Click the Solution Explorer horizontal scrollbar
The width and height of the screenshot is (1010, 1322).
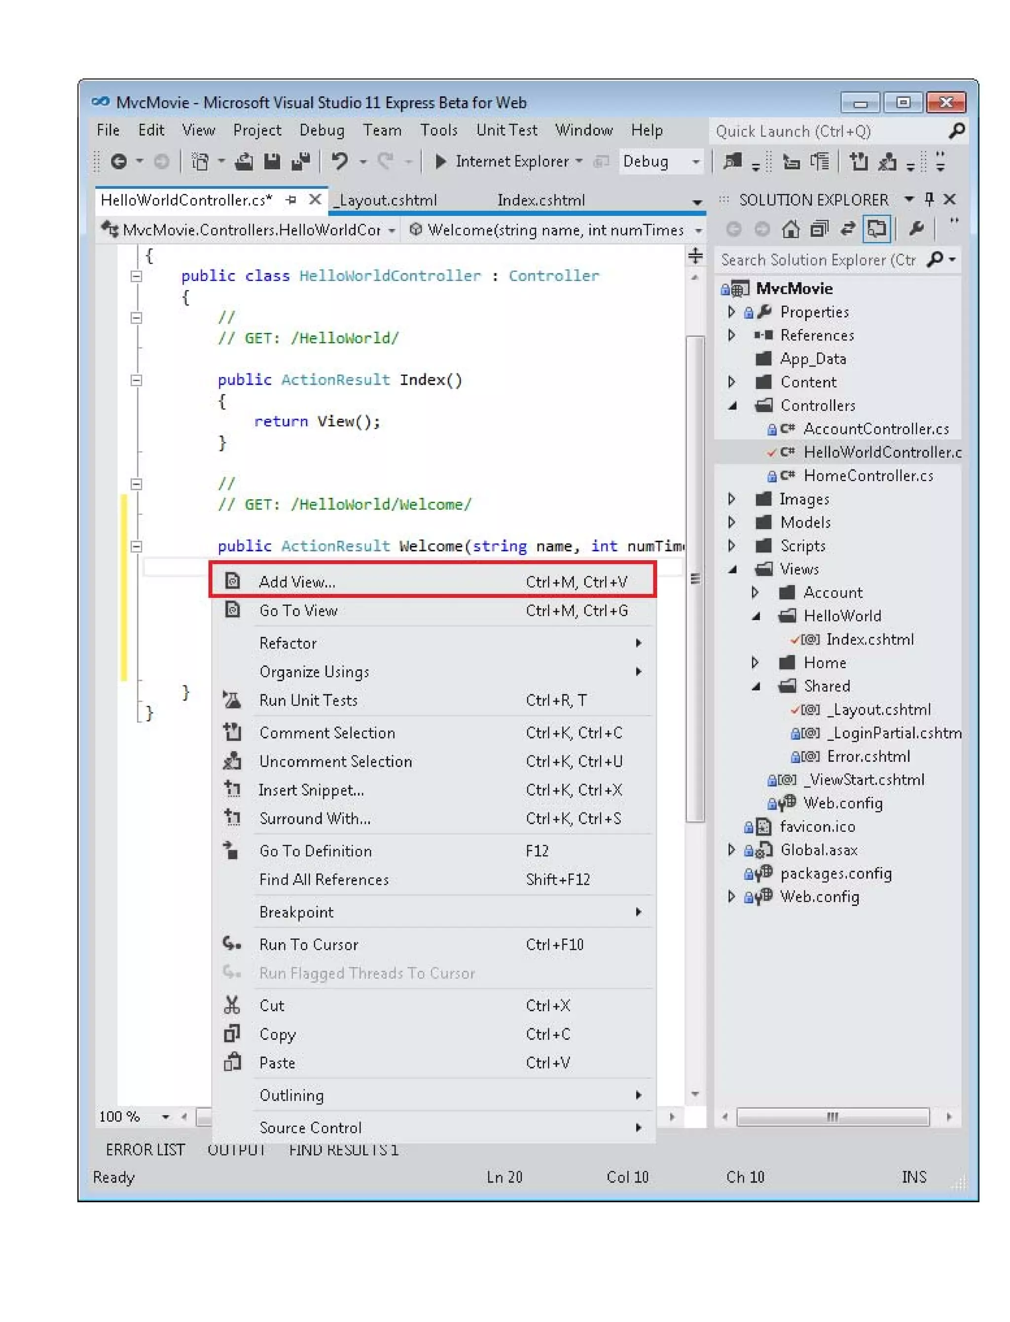coord(832,1117)
